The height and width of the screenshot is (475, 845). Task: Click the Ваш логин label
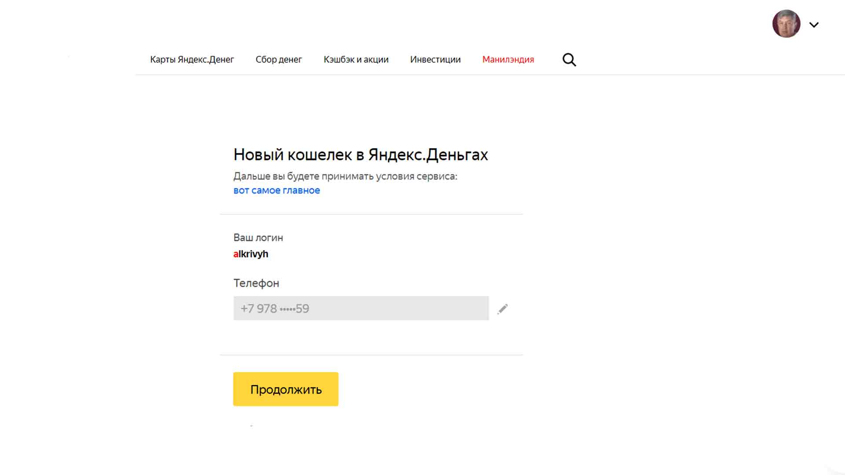(258, 238)
